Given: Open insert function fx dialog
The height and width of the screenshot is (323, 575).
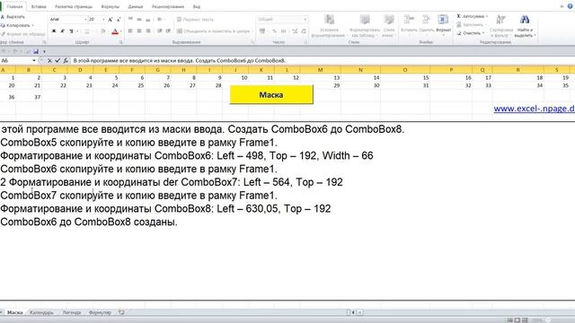Looking at the screenshot, I should point(66,61).
